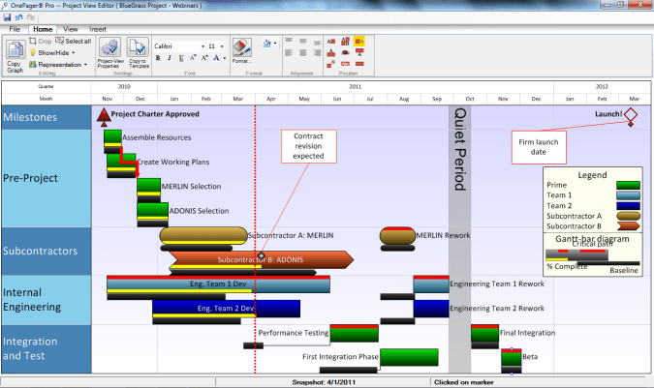The height and width of the screenshot is (388, 654).
Task: Click the Show/Hide light bulb icon
Action: pos(33,53)
